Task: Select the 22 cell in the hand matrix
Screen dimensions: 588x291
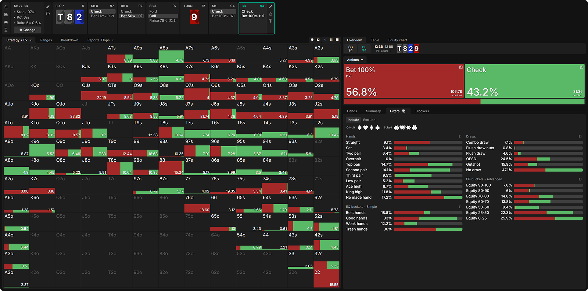Action: pyautogui.click(x=326, y=278)
